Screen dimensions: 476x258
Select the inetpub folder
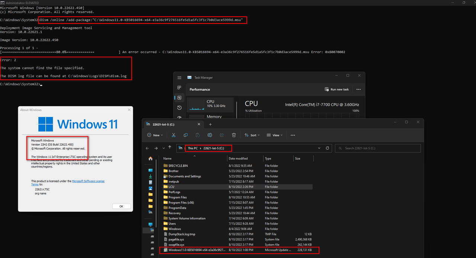238,182
